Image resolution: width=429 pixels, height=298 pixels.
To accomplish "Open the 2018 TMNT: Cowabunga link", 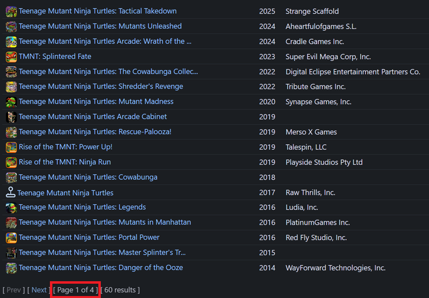I will (88, 177).
